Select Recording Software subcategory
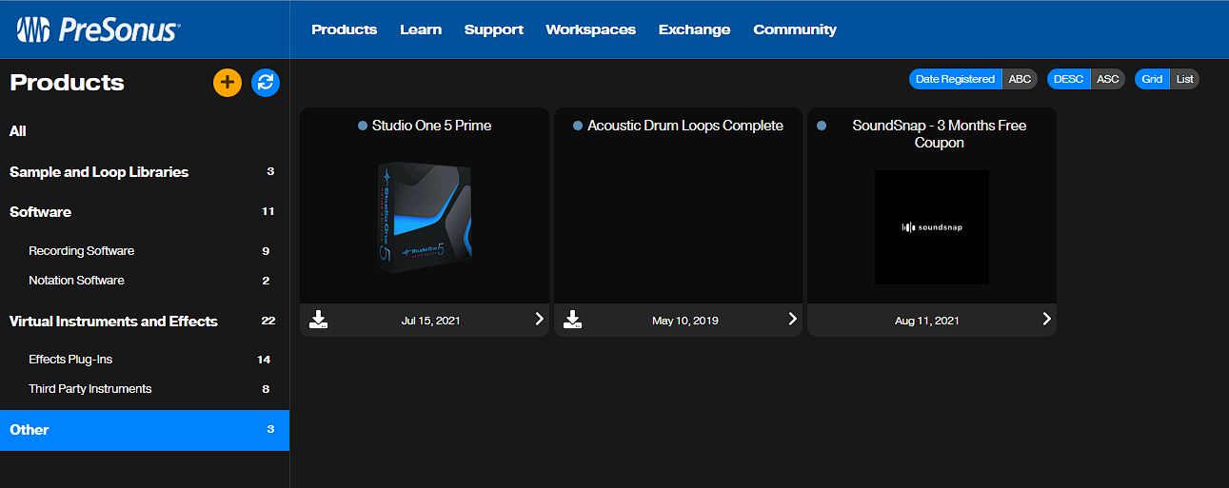This screenshot has height=488, width=1229. 145,251
